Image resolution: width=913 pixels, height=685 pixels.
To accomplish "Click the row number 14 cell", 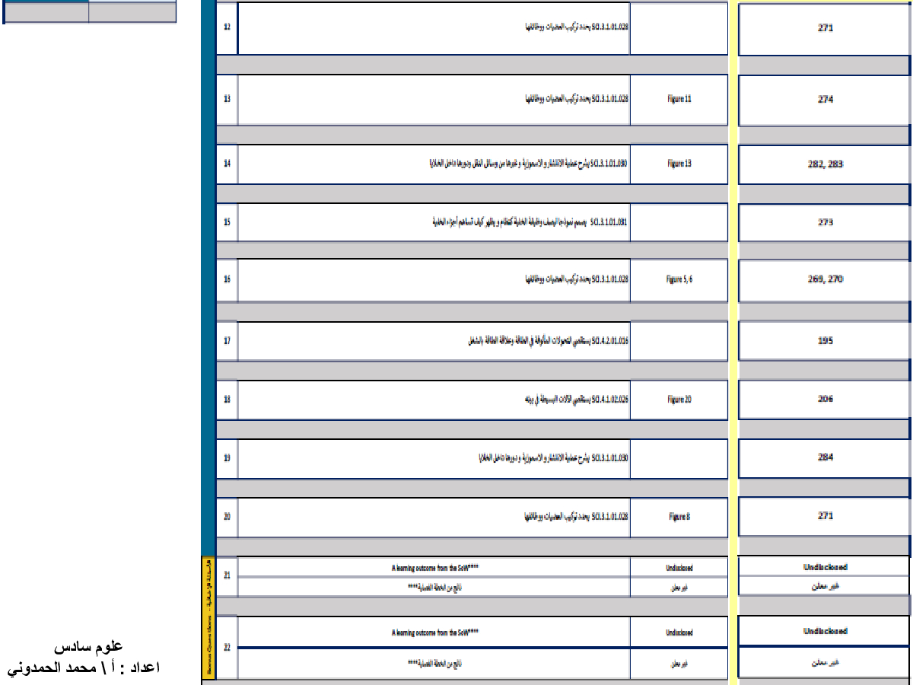I will click(x=227, y=164).
